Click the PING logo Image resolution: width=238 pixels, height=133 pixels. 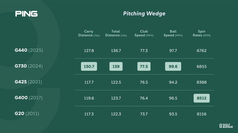[26, 14]
